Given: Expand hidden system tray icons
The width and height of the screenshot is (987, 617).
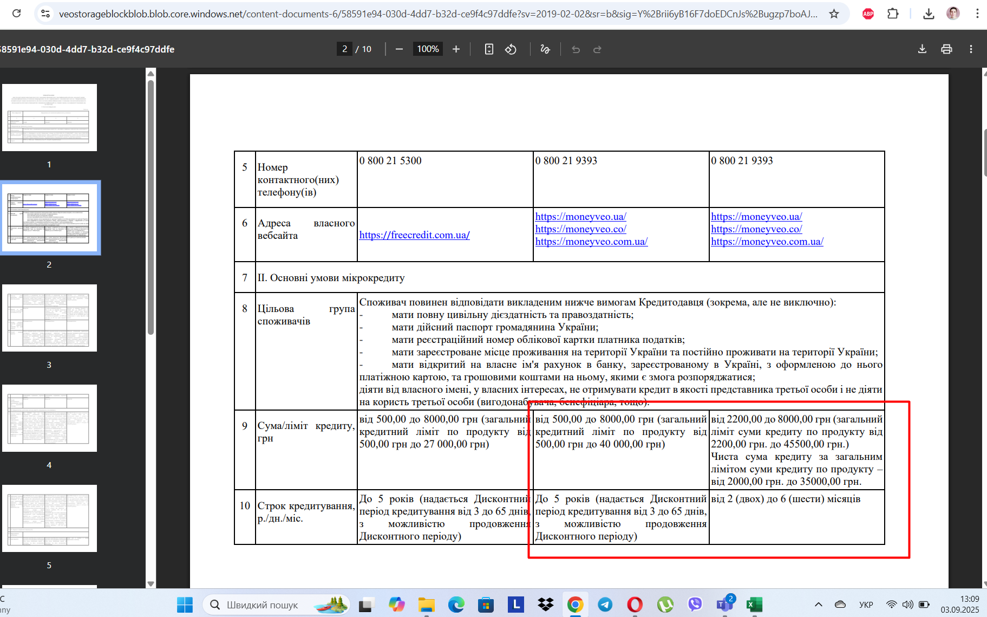Looking at the screenshot, I should coord(818,605).
